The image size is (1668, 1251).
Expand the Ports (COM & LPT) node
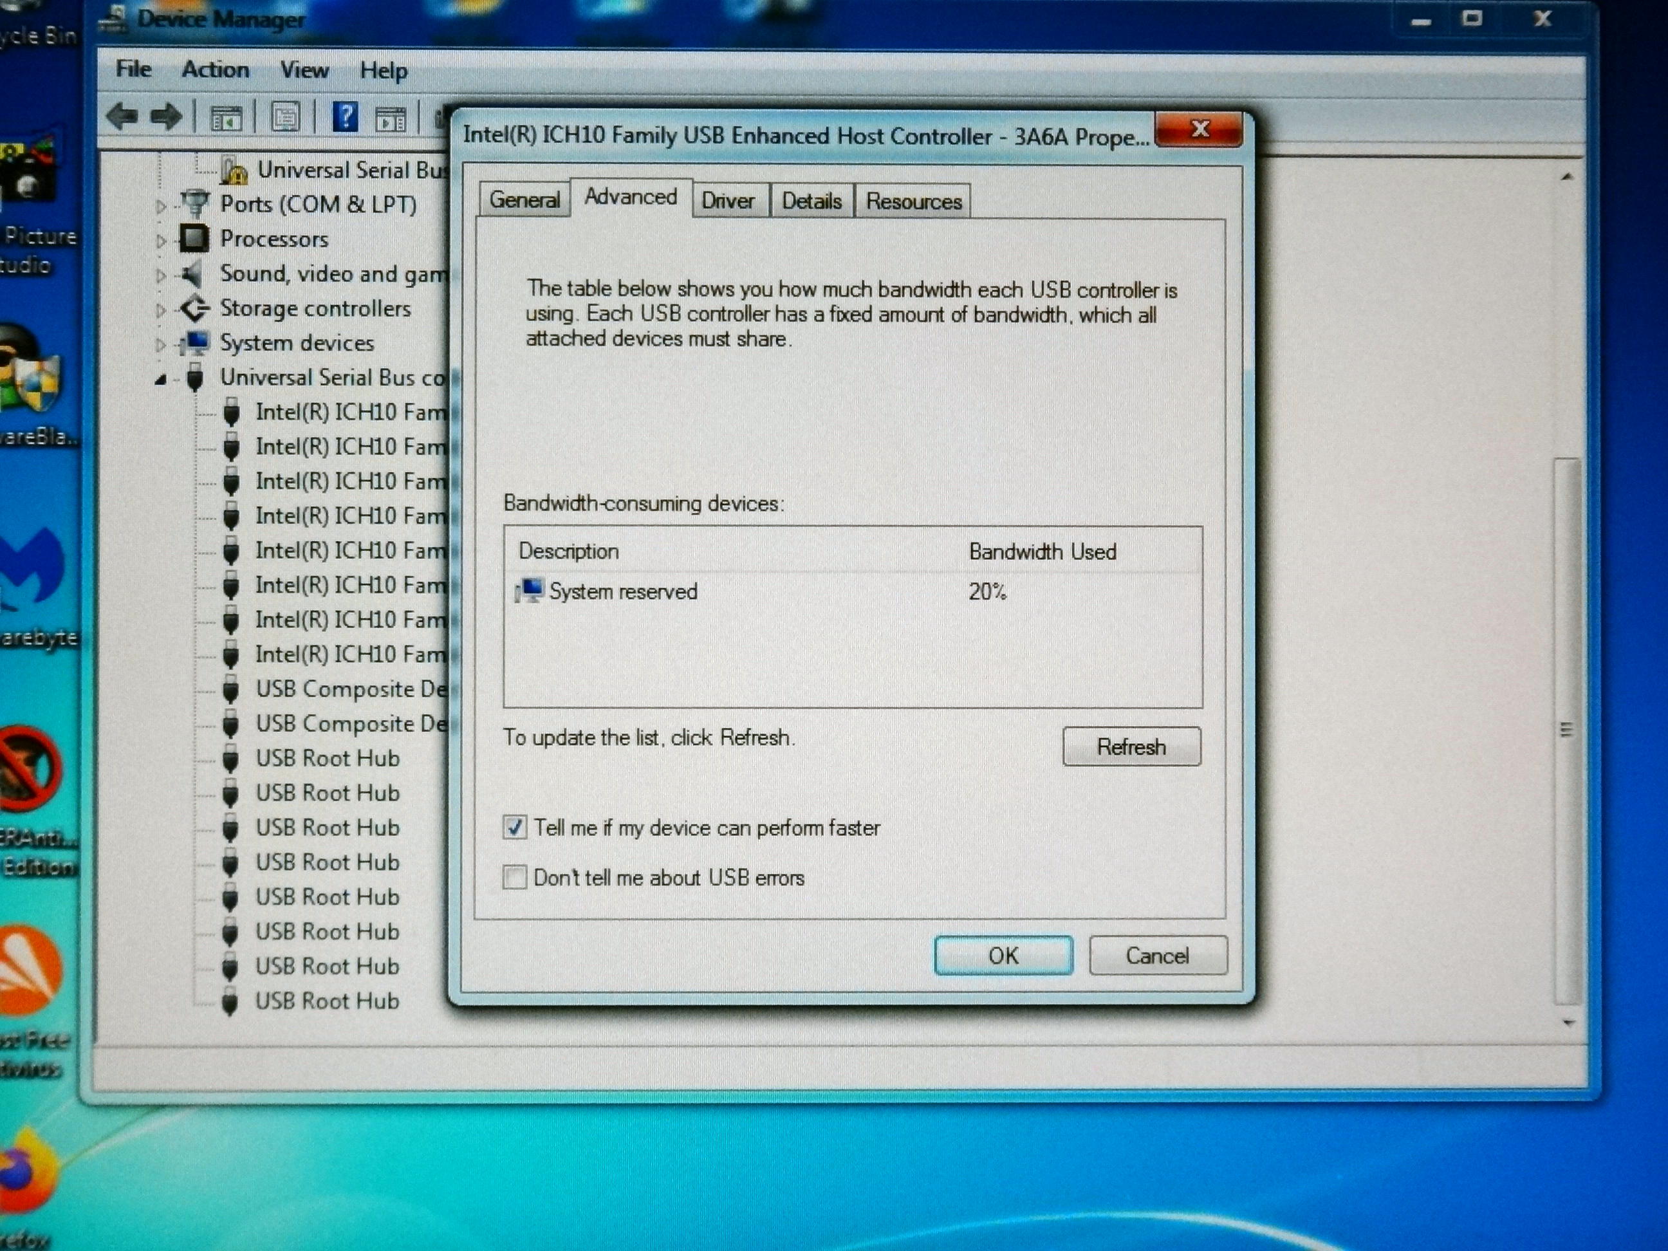point(161,205)
